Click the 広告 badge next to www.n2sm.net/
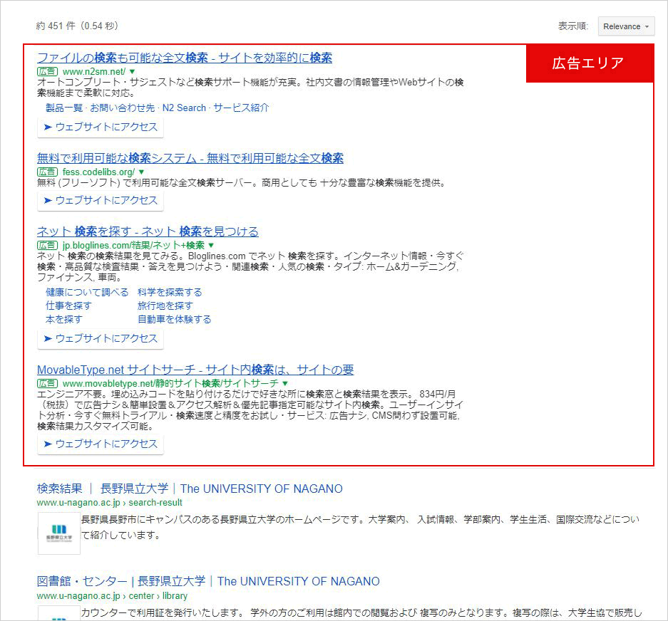The image size is (668, 621). 47,71
